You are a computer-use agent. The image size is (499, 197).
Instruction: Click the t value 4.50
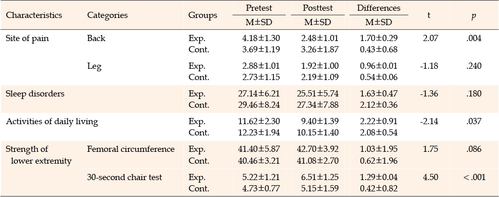(x=429, y=178)
